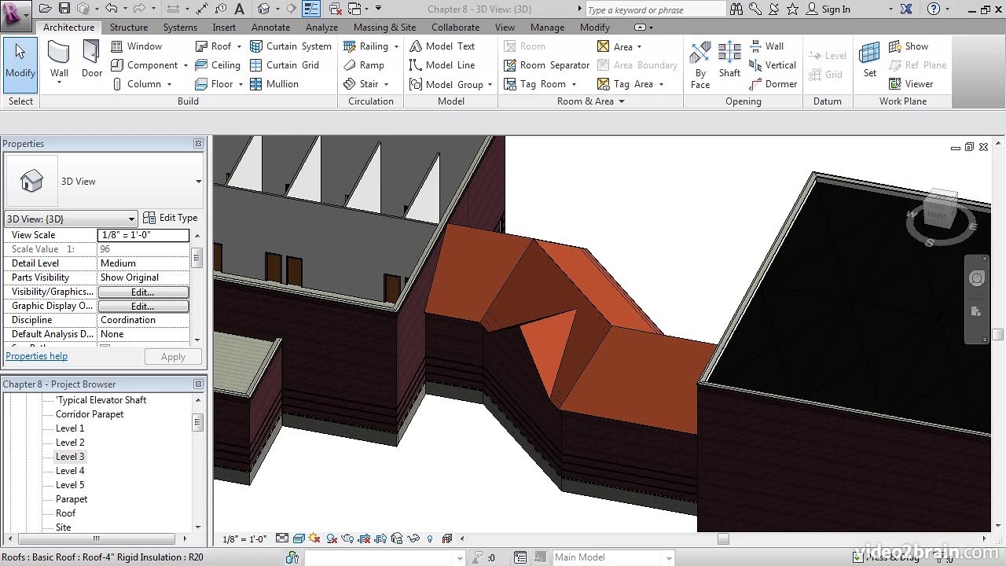Select the Shaft opening tool
Viewport: 1006px width, 566px height.
[729, 59]
